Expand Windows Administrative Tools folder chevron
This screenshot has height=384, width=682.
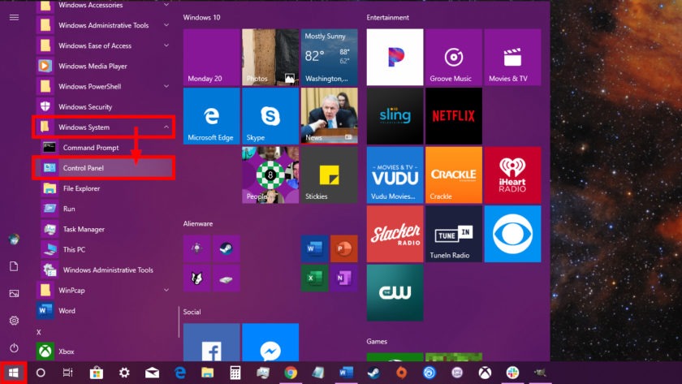coord(166,25)
